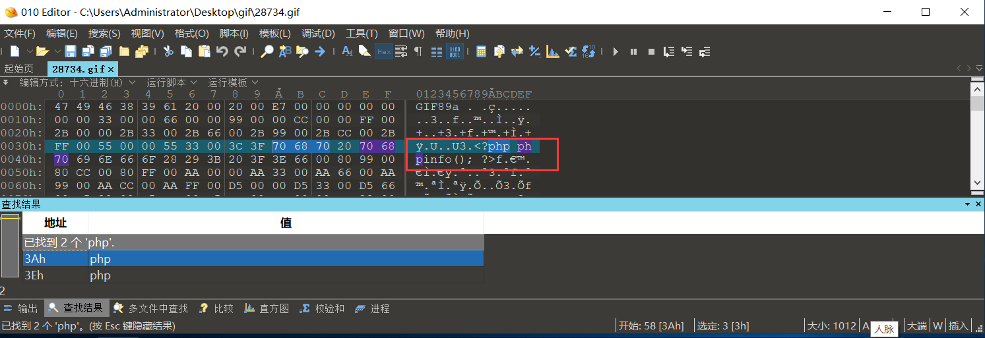Click the Run play button in toolbar

(x=616, y=51)
